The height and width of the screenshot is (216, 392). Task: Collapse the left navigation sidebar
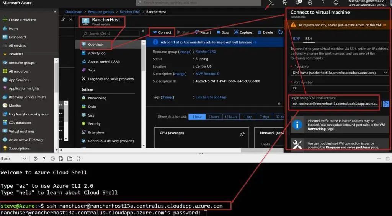[x=55, y=12]
